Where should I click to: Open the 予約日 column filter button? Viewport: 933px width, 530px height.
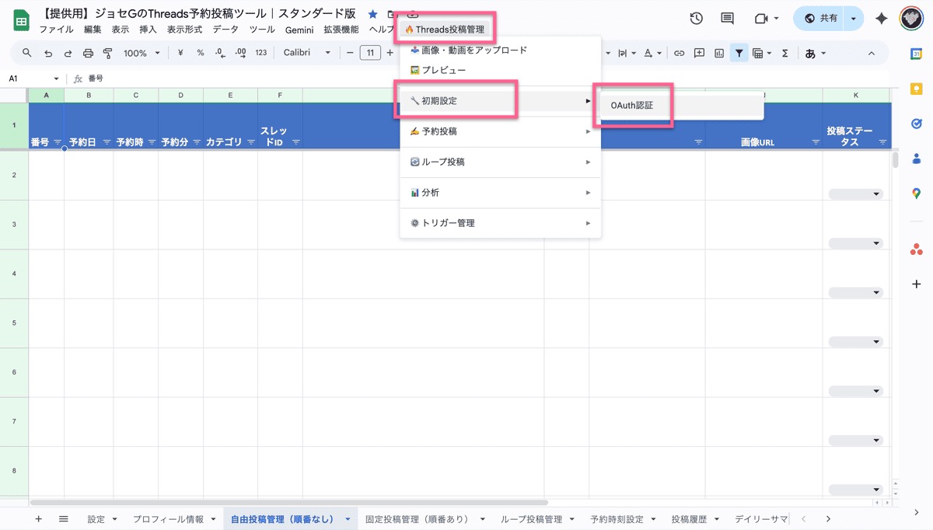(107, 142)
